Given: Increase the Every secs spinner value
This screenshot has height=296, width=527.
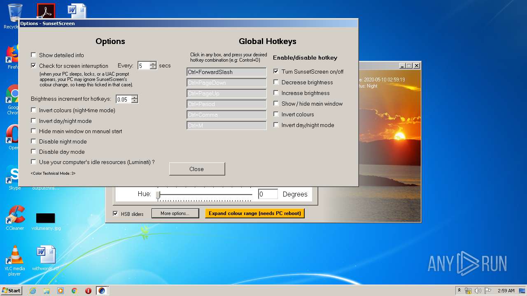Looking at the screenshot, I should [x=153, y=64].
